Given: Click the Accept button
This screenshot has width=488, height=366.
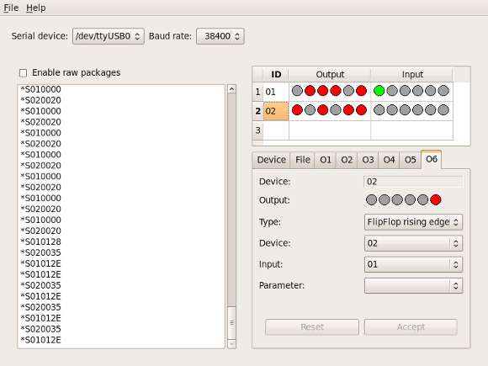Looking at the screenshot, I should pos(411,326).
